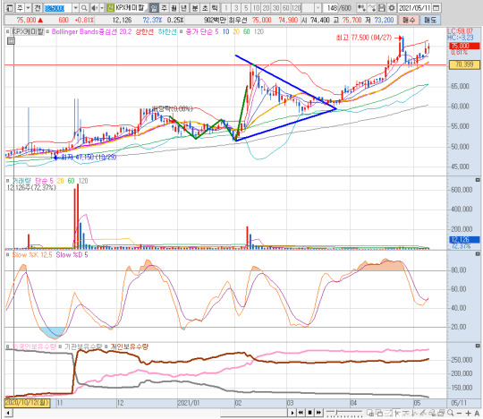483x419 pixels.
Task: Select the 초 (second) period tab
Action: point(205,8)
